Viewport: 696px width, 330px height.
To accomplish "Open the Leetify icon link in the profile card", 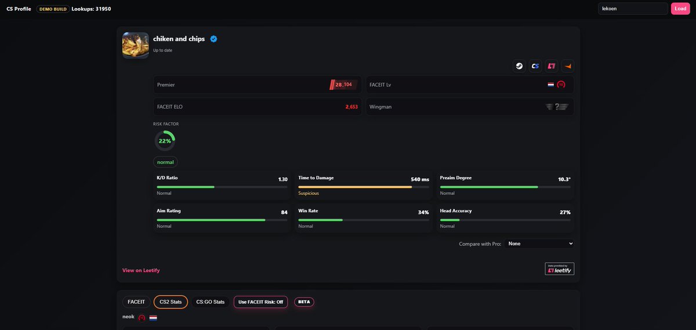I will coord(552,66).
